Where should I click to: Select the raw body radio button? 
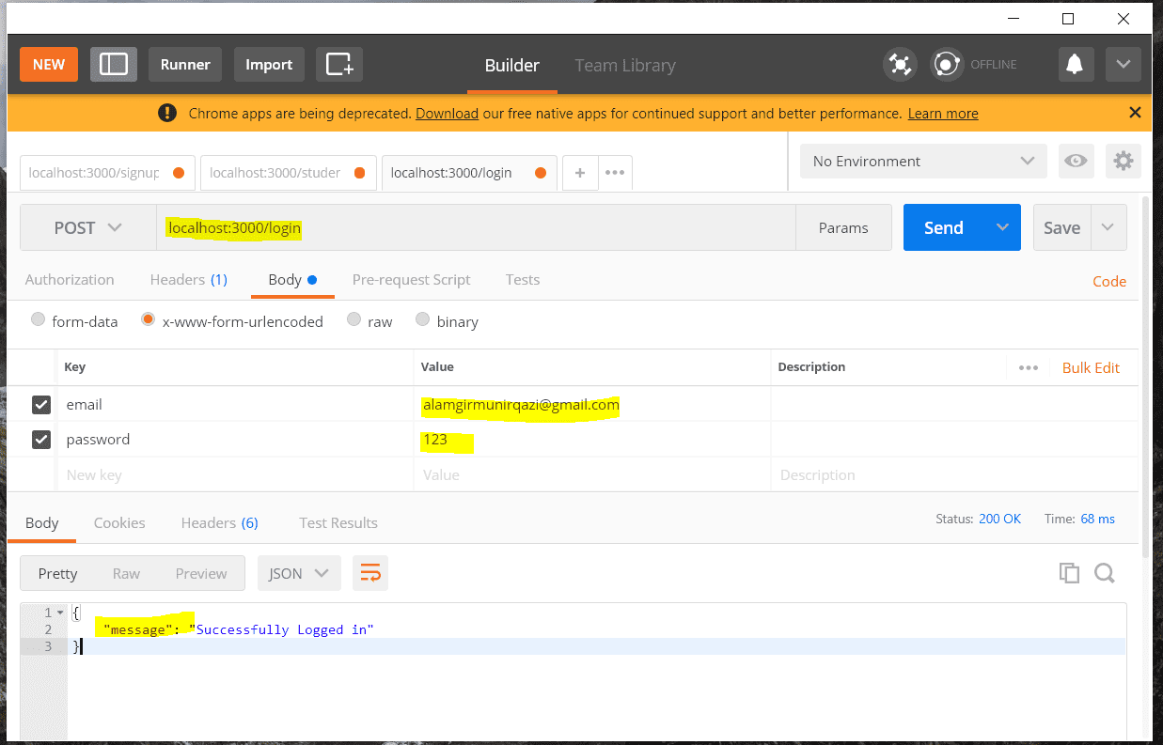pos(354,319)
